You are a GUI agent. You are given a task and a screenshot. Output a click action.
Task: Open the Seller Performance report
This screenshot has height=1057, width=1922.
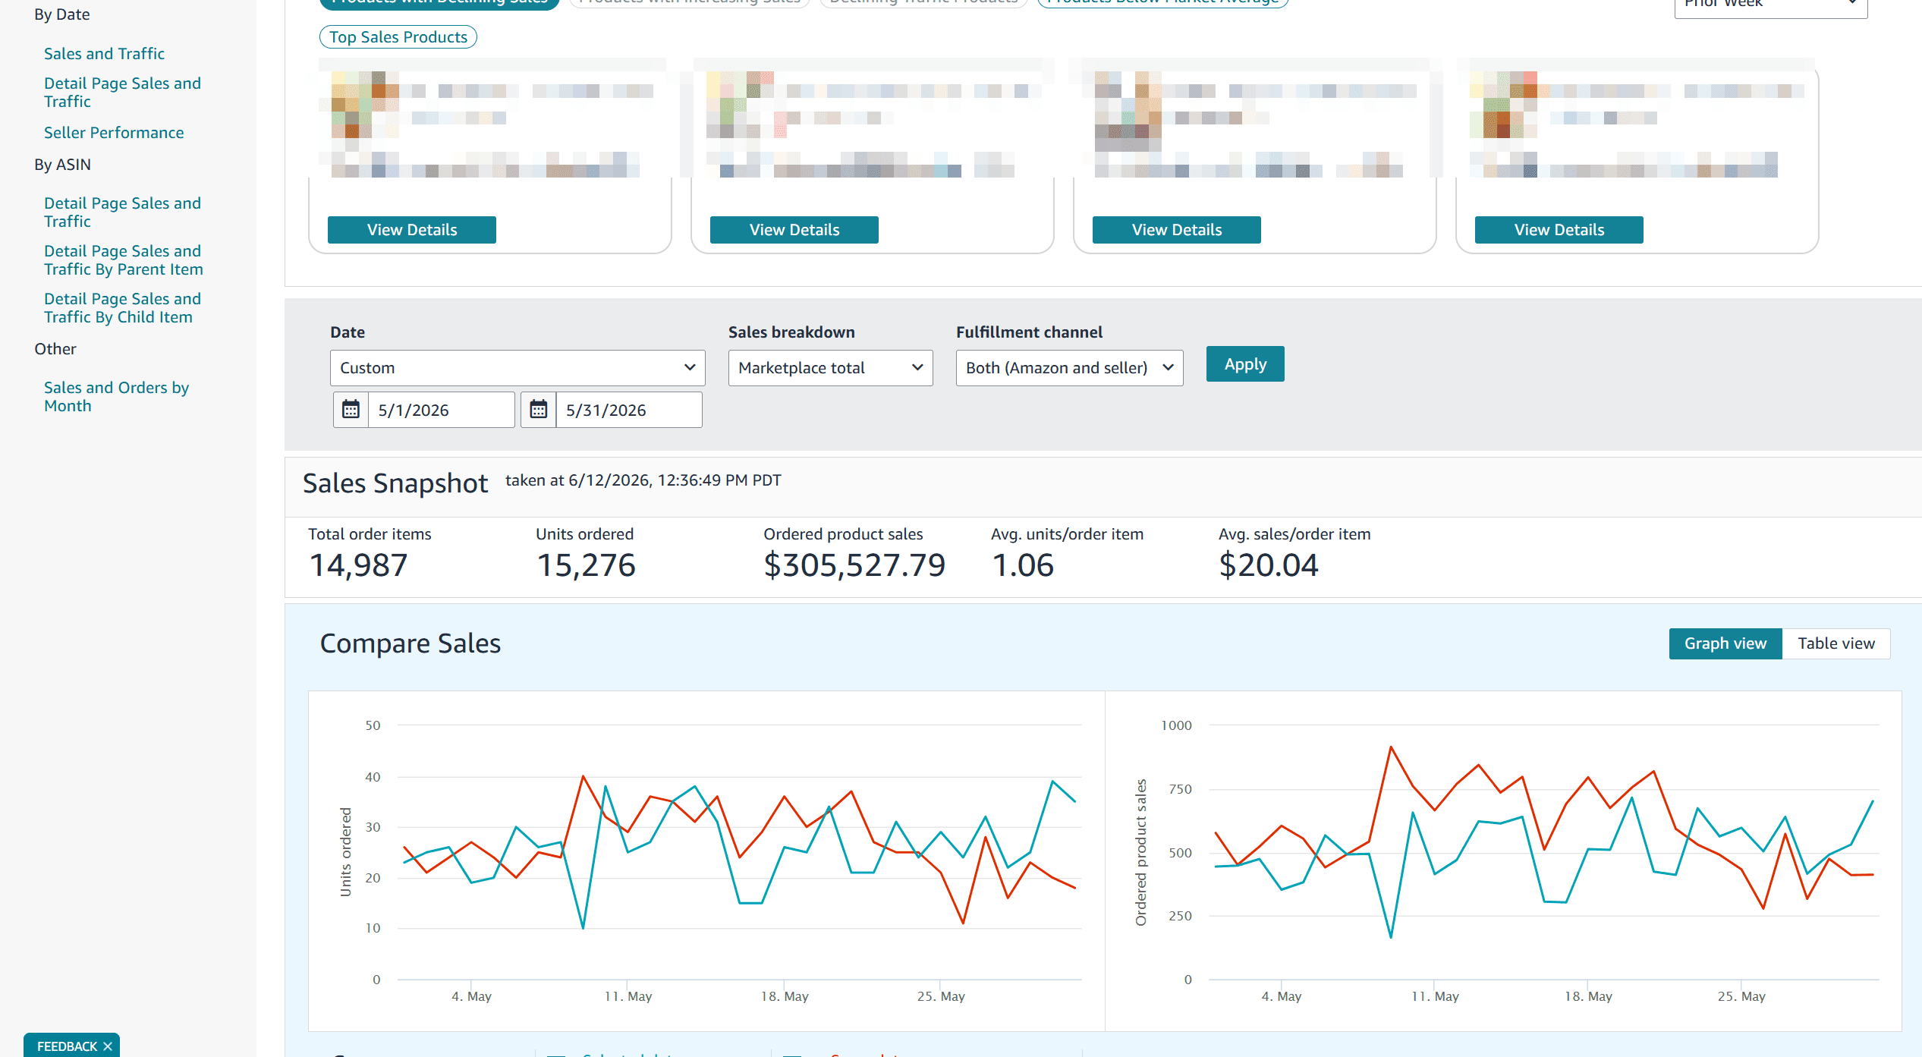tap(114, 133)
